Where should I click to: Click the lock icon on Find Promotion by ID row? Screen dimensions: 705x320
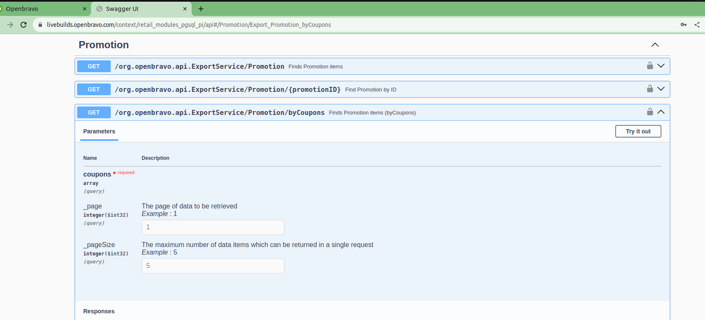coord(650,89)
